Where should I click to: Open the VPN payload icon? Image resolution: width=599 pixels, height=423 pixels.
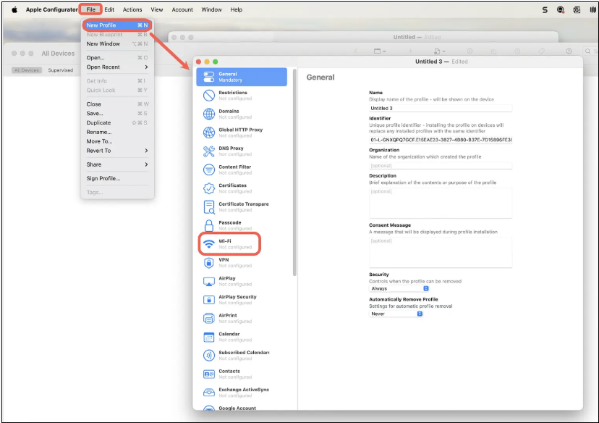coord(208,263)
